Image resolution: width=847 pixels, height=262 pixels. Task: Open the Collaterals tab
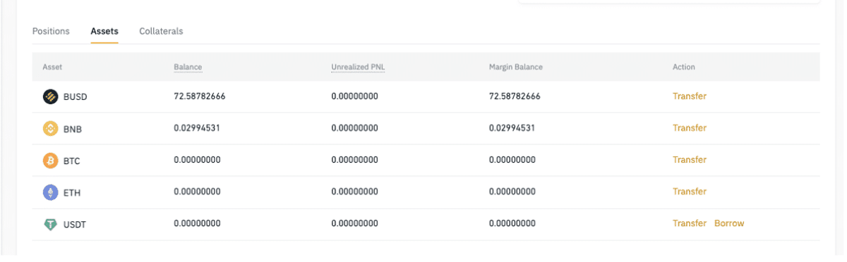[x=161, y=31]
